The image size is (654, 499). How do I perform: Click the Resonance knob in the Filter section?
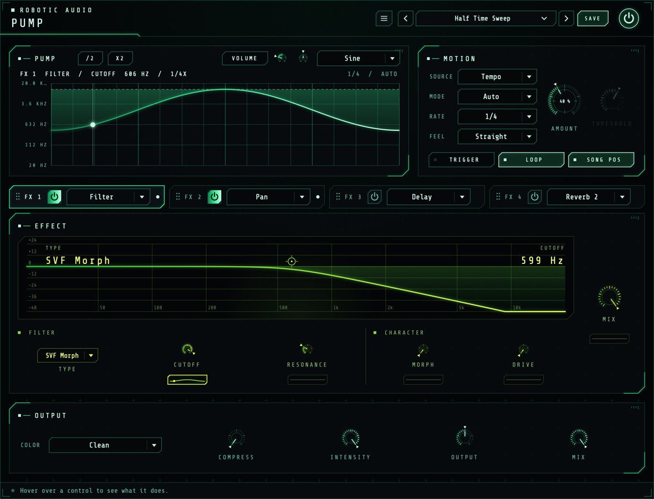(x=306, y=349)
